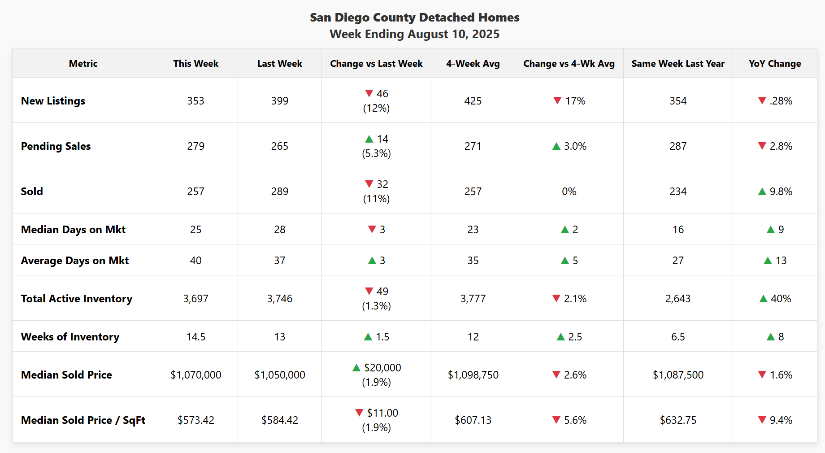Viewport: 825px width, 453px height.
Task: Click the green up triangle next to Pending Sales 5.3%
Action: [x=369, y=139]
